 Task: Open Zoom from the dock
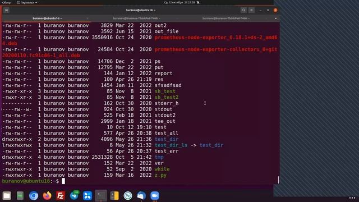(x=155, y=196)
